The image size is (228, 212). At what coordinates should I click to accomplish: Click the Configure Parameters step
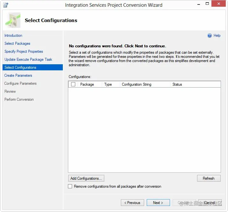click(x=20, y=83)
